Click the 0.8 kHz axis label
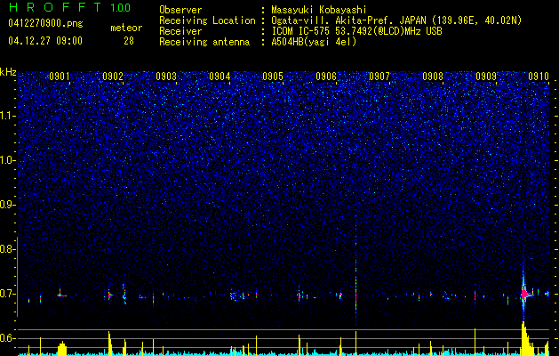The image size is (559, 356). point(8,249)
